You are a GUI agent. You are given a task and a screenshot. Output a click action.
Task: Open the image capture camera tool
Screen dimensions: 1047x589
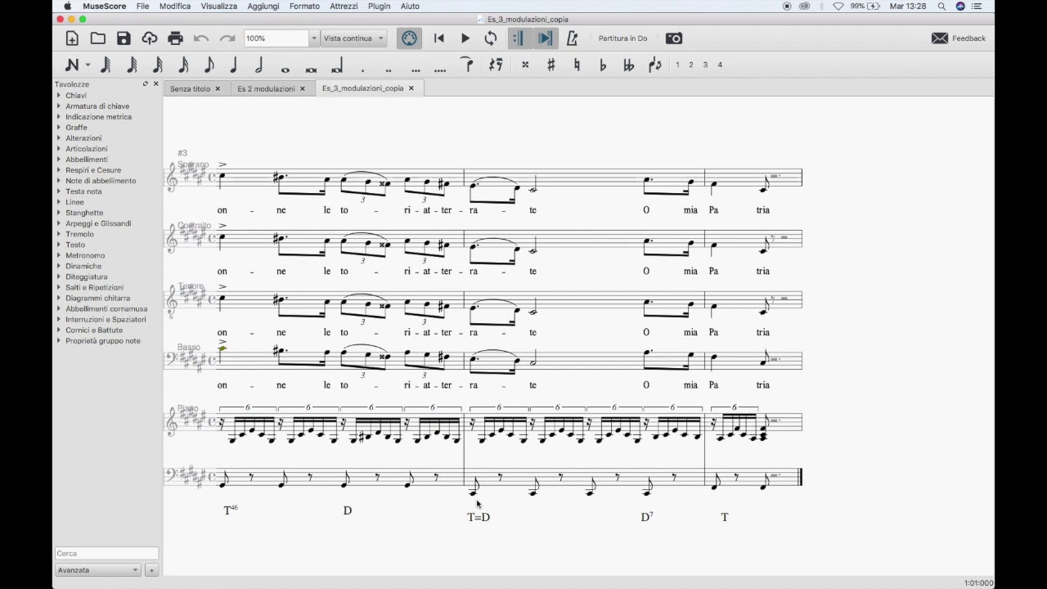[x=674, y=38]
